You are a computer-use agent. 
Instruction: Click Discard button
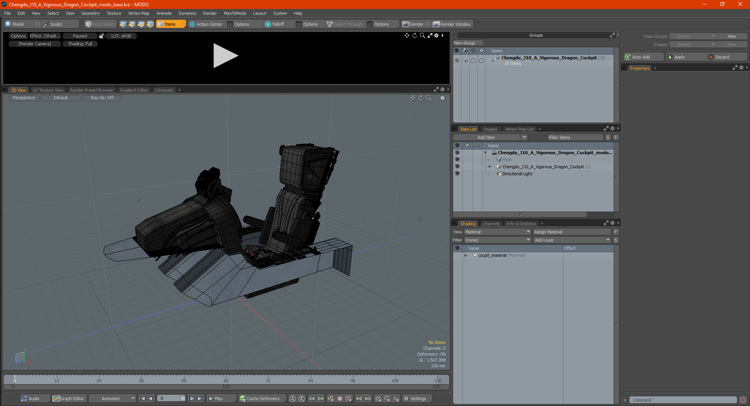727,57
